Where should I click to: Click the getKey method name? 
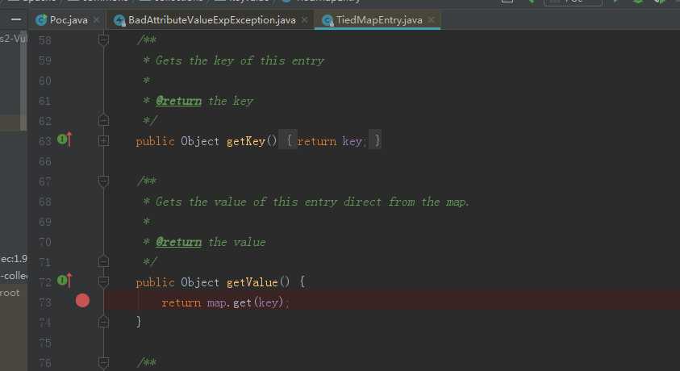[x=246, y=142]
